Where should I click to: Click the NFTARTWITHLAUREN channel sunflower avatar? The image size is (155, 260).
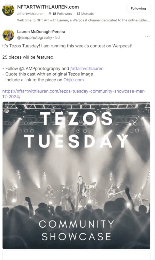pyautogui.click(x=8, y=10)
